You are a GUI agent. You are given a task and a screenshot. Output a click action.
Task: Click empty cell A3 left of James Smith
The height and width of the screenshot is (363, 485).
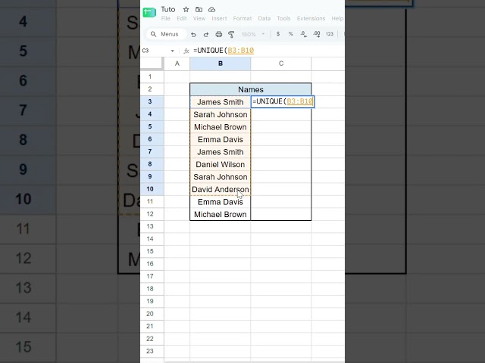click(177, 102)
